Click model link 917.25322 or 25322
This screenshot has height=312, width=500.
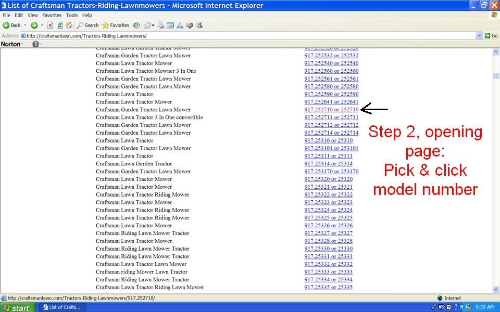329,194
